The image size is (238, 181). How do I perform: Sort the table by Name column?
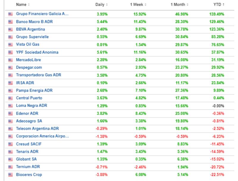[x=23, y=5]
